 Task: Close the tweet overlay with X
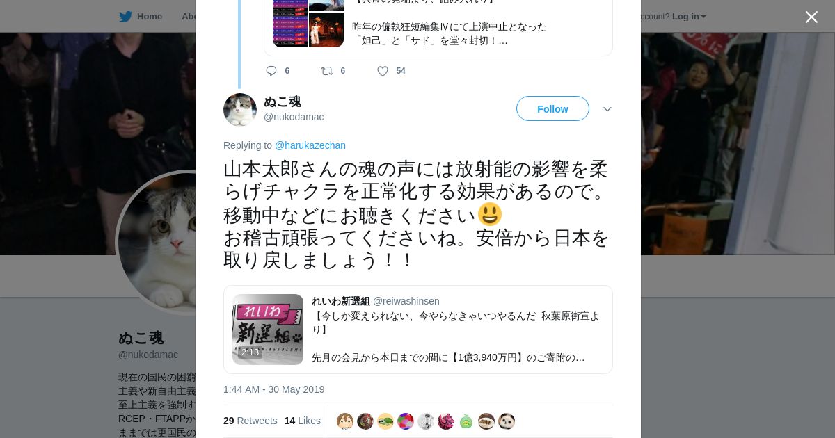point(811,17)
